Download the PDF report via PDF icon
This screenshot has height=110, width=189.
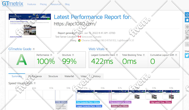187,44
